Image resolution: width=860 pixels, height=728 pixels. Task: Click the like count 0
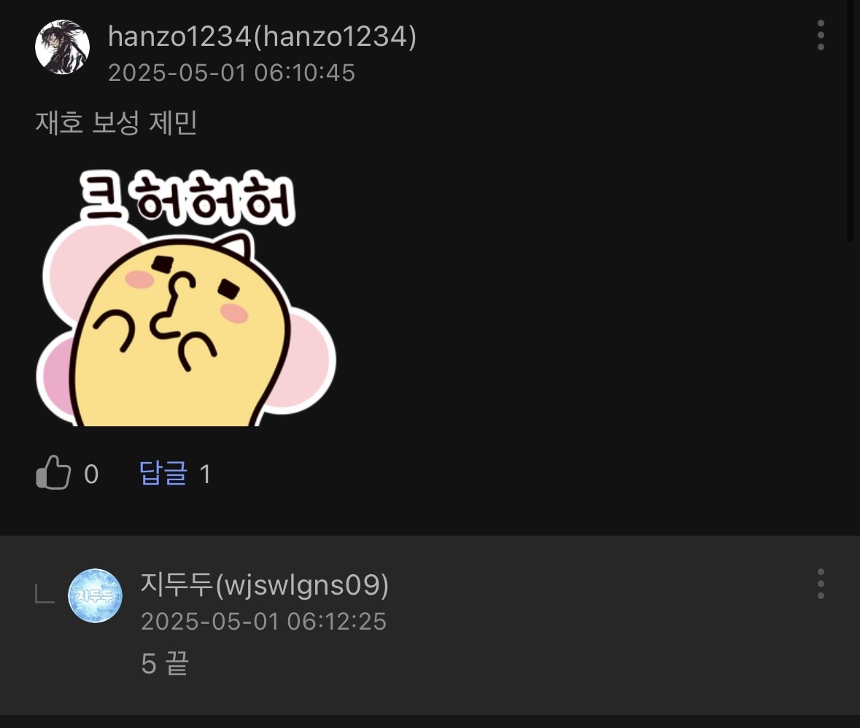(91, 474)
